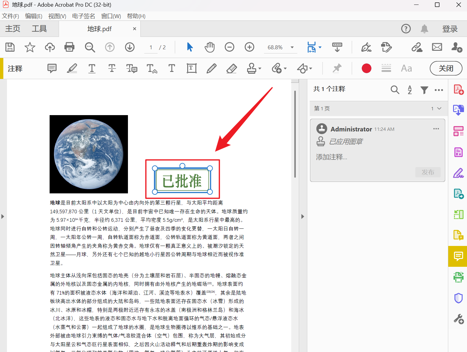
Task: Select the sticky note comment tool
Action: (x=52, y=68)
